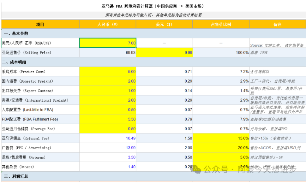Select label 亚马逊售价 (Selling Price)
The image size is (306, 183).
coord(26,53)
